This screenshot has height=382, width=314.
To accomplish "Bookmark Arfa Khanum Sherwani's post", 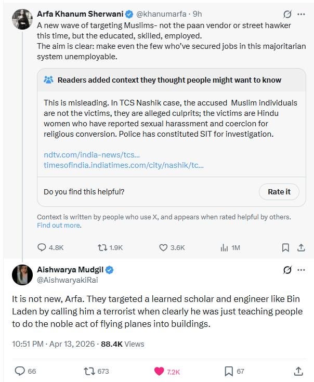I will 285,248.
